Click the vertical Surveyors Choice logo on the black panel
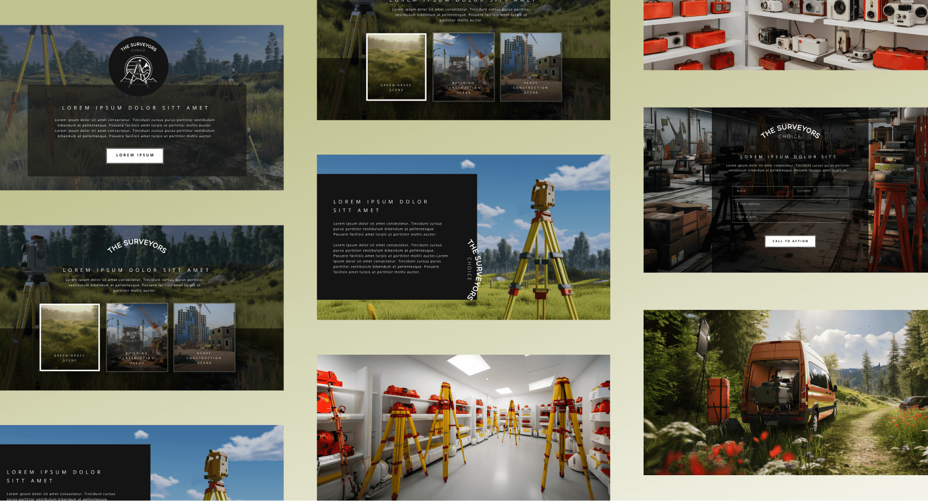Viewport: 928px width, 501px height. click(473, 269)
